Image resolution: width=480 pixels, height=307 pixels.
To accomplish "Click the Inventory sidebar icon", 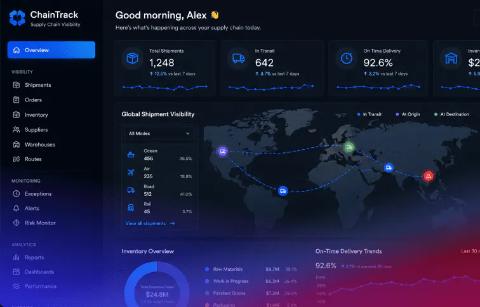I will click(x=17, y=115).
